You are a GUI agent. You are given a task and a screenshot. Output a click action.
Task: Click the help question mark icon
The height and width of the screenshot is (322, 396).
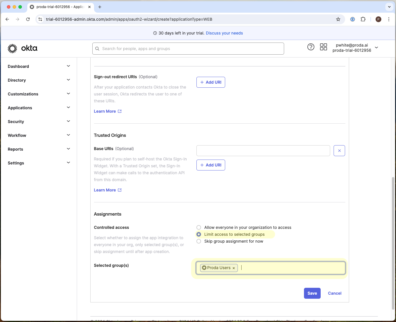311,47
